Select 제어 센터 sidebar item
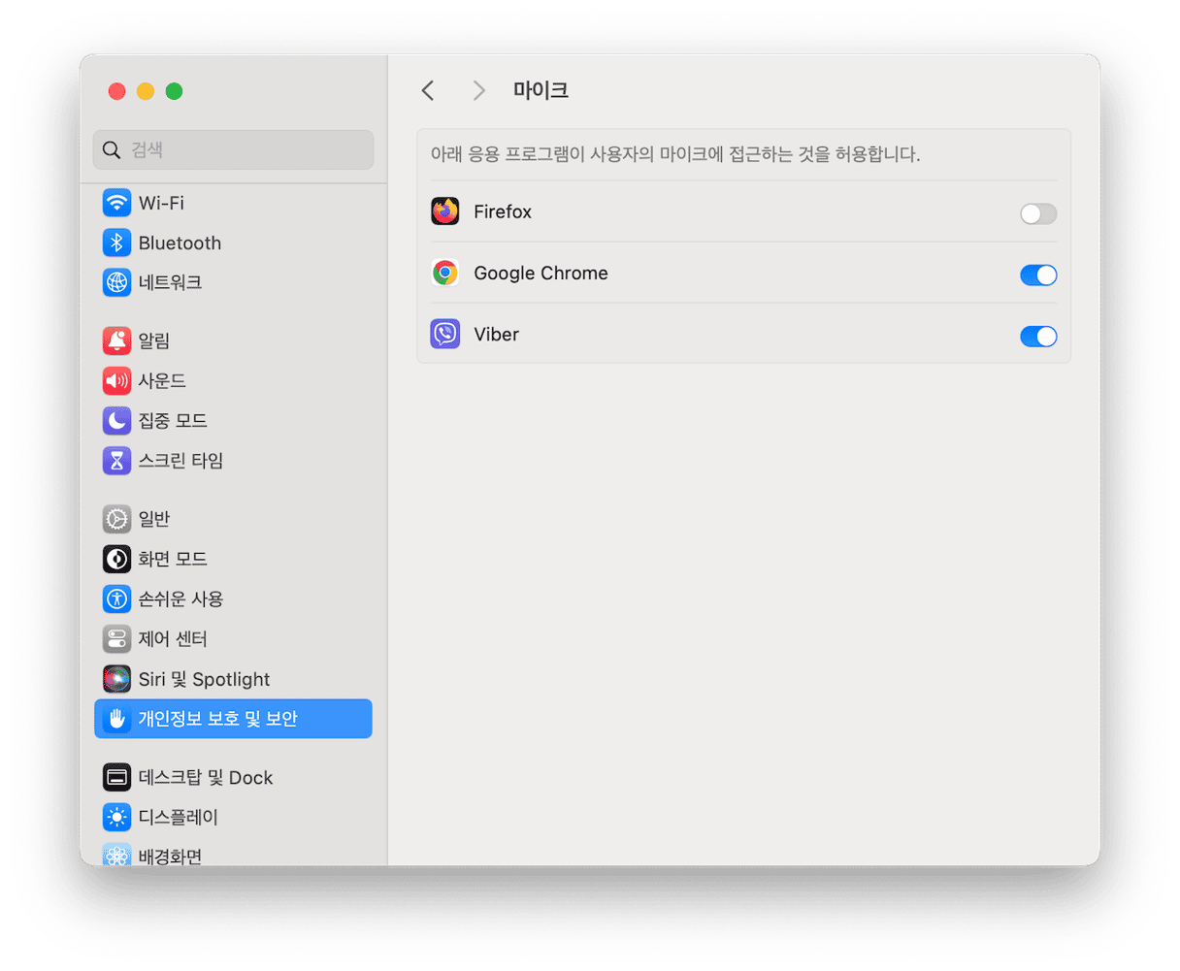Image resolution: width=1180 pixels, height=971 pixels. pos(172,638)
